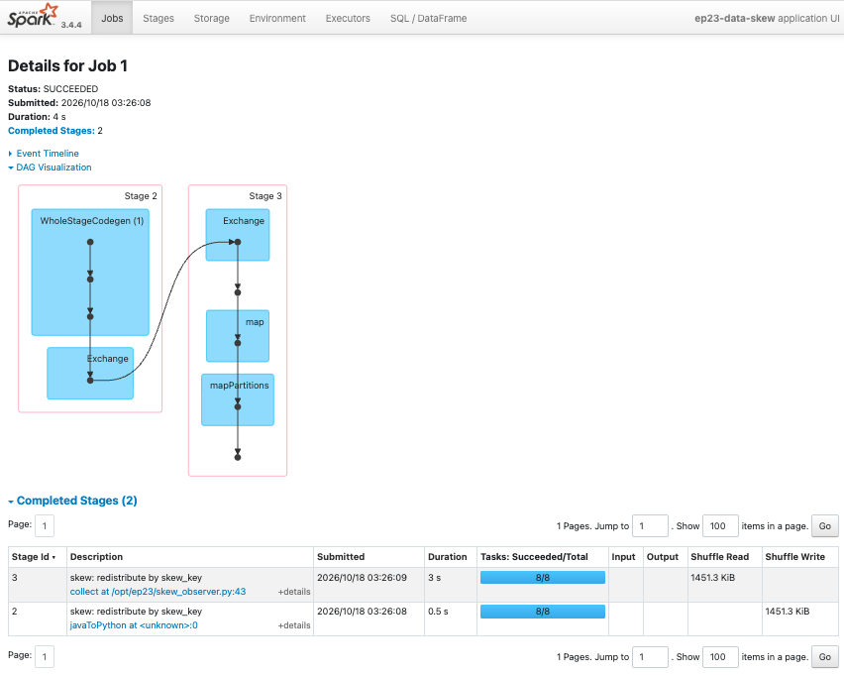Focus the top Show items field
The width and height of the screenshot is (844, 675).
(x=720, y=525)
